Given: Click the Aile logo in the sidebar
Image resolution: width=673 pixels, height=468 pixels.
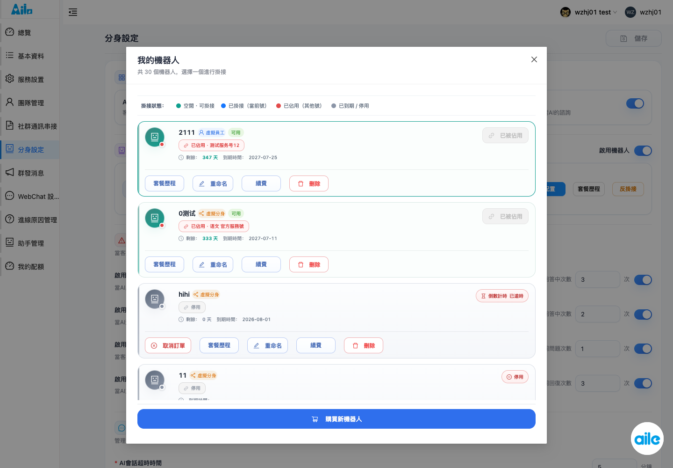Looking at the screenshot, I should [x=22, y=9].
